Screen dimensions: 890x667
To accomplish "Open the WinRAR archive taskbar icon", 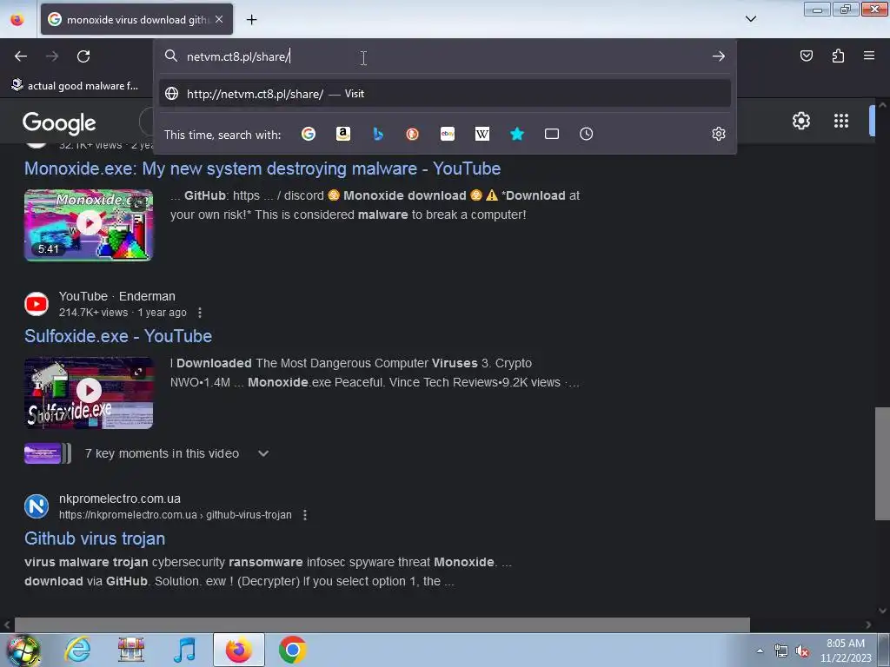I will coord(131,650).
